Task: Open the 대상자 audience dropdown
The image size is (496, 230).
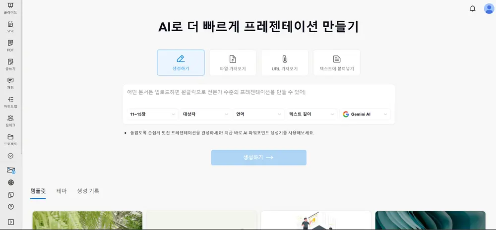Action: click(206, 115)
